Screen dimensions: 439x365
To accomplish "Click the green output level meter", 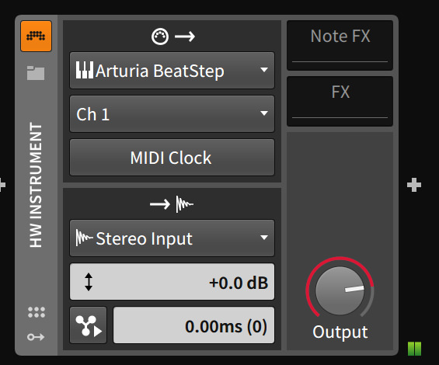I will [414, 349].
